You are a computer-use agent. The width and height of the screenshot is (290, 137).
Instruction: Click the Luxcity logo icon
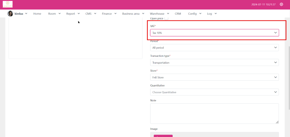8,4
